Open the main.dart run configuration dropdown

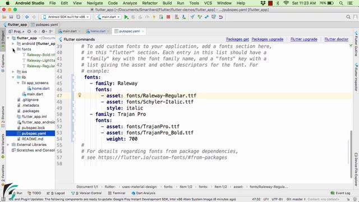108,17
